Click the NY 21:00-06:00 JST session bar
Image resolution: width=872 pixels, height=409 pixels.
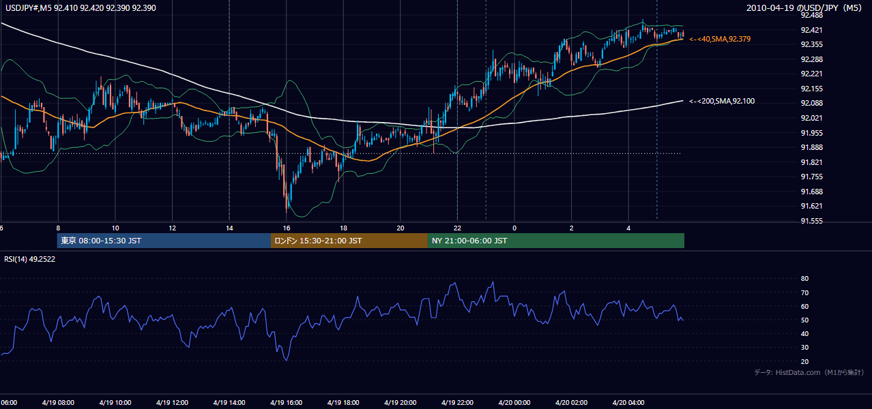pyautogui.click(x=556, y=241)
